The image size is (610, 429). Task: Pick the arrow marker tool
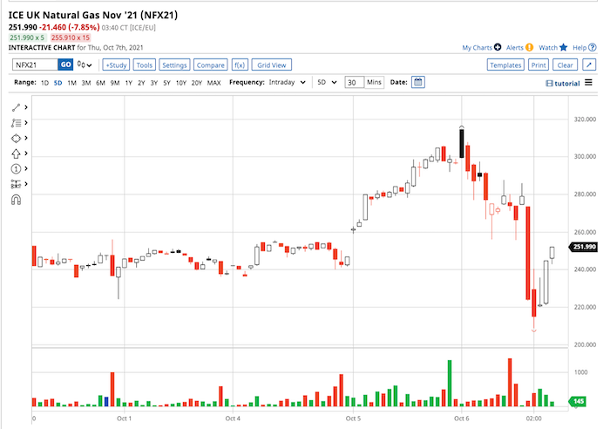(x=16, y=153)
